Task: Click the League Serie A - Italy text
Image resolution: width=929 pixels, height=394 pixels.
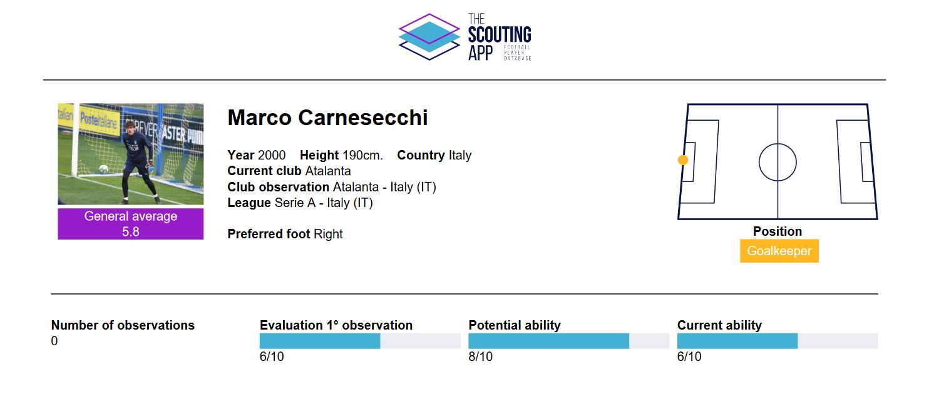Action: 300,203
